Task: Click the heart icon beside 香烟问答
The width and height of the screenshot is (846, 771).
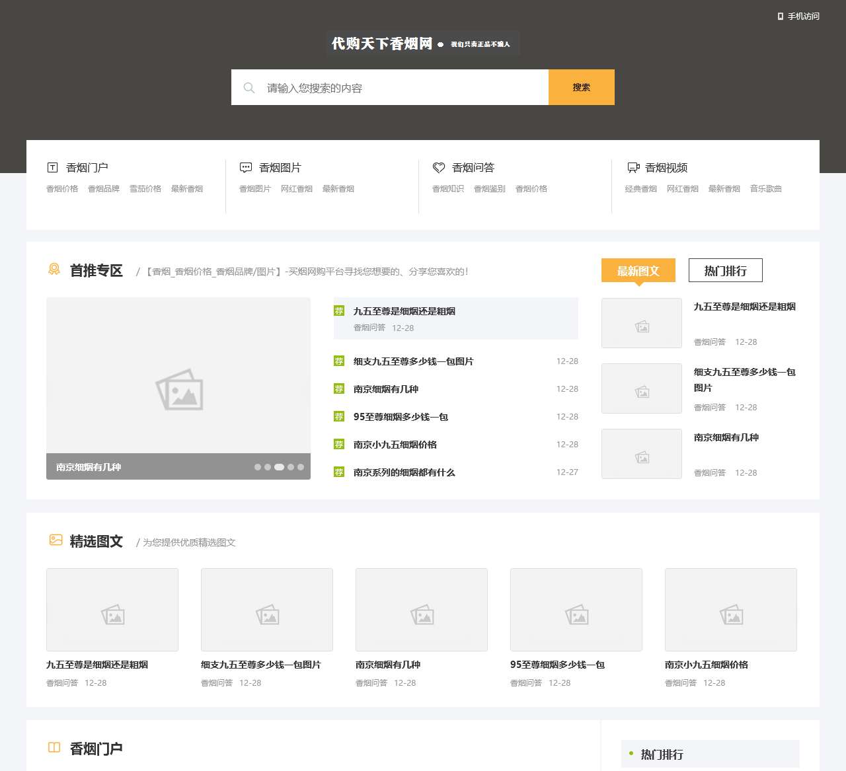Action: [439, 167]
